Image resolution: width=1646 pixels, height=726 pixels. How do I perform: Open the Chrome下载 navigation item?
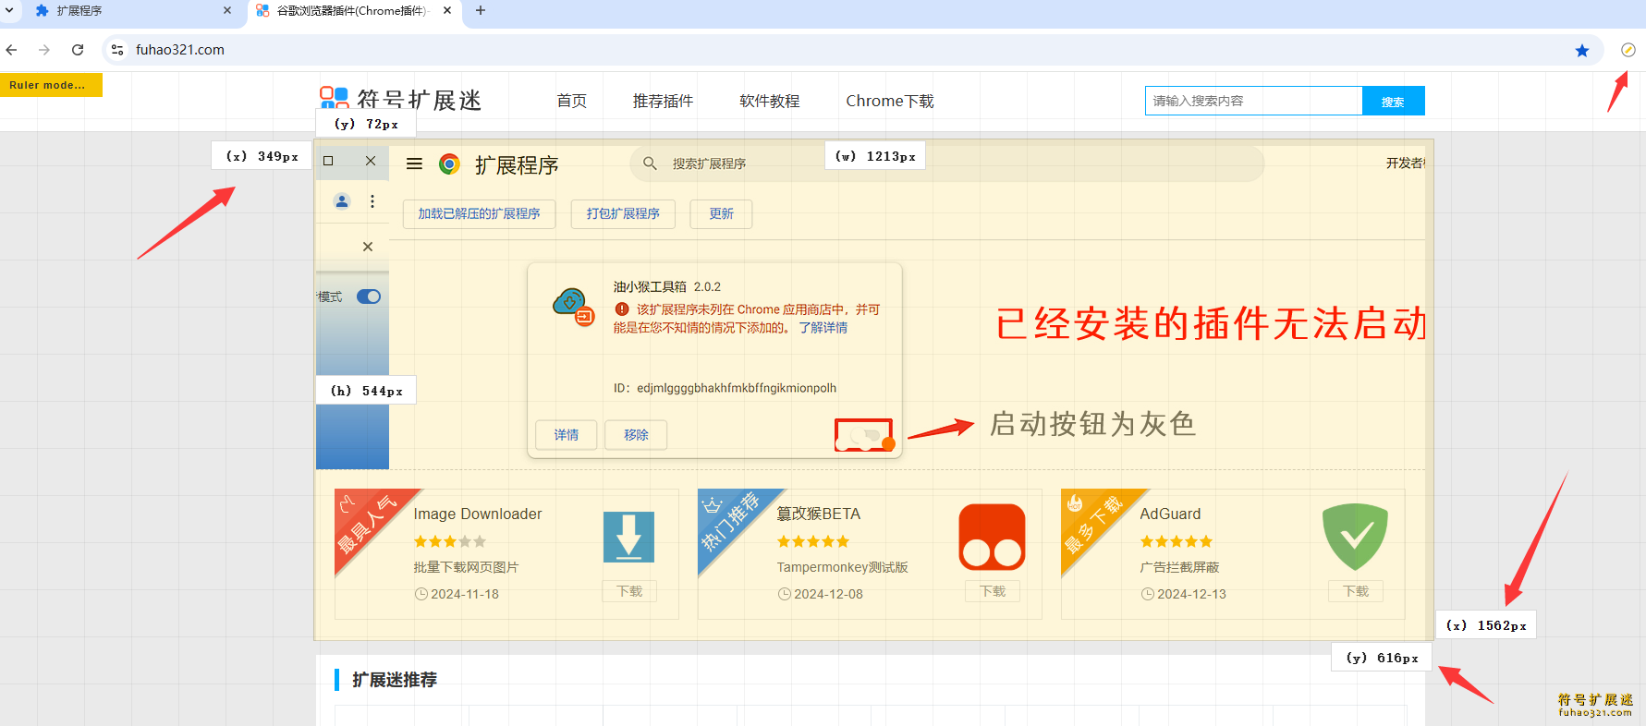click(x=890, y=101)
